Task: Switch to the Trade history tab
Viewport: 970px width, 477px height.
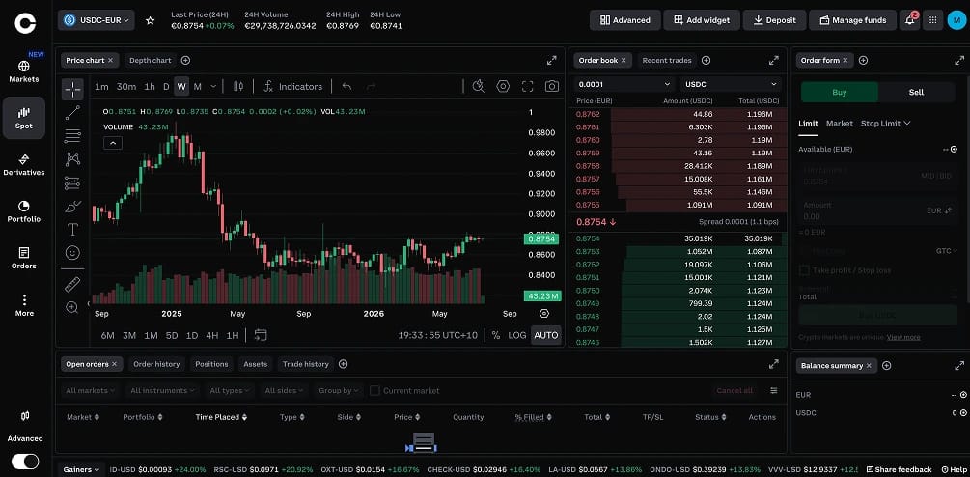Action: tap(306, 364)
